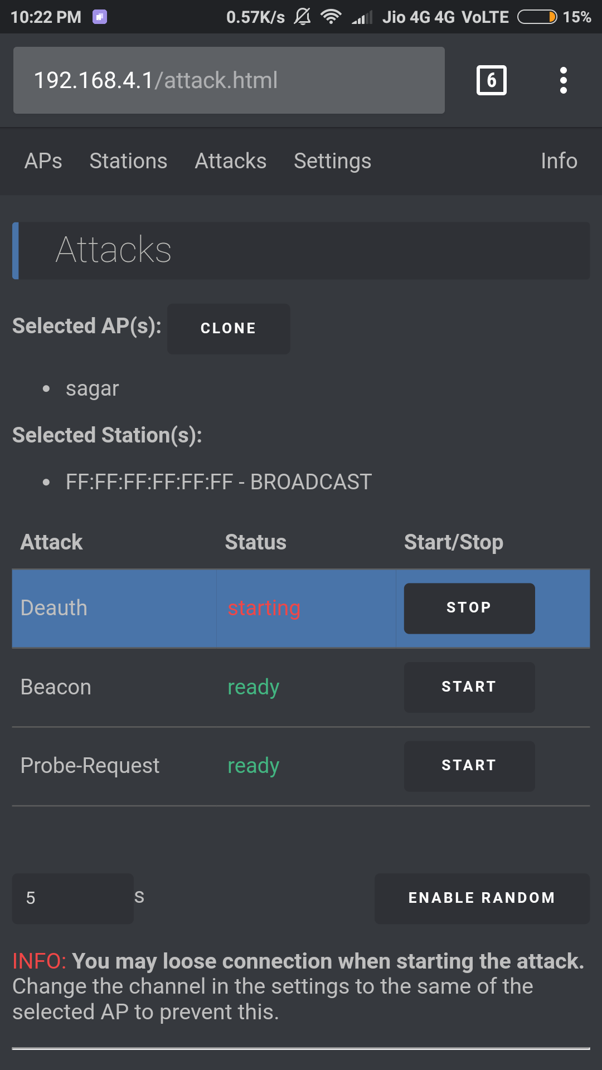Select the Deauth attack row
602x1070 pixels.
coord(114,608)
